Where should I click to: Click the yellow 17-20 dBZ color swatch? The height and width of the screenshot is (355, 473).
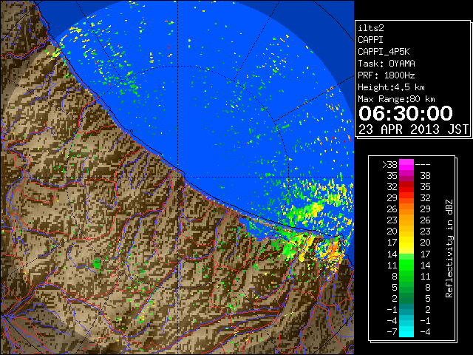[x=406, y=243]
